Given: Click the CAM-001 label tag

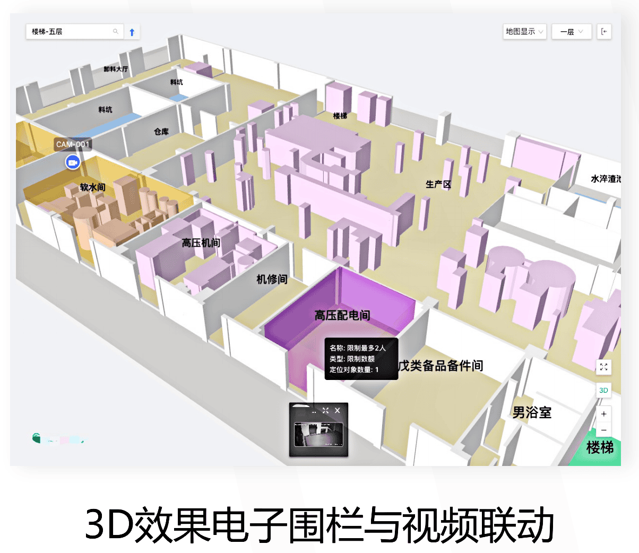Looking at the screenshot, I should click(73, 144).
